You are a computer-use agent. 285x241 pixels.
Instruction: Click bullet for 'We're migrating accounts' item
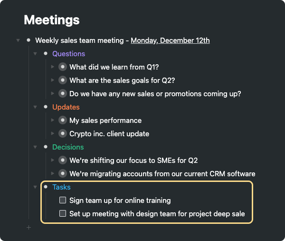(x=62, y=174)
